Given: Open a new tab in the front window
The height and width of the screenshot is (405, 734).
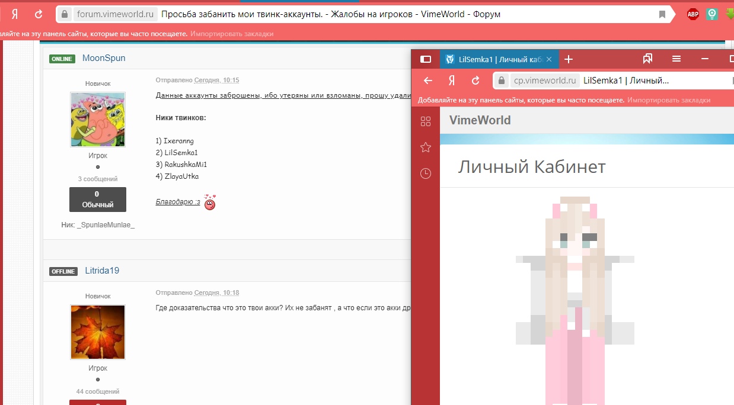Looking at the screenshot, I should (568, 59).
